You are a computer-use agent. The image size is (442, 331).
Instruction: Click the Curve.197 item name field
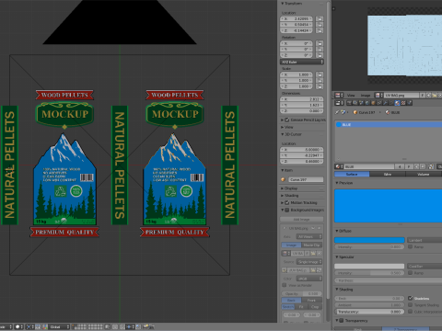pyautogui.click(x=306, y=179)
